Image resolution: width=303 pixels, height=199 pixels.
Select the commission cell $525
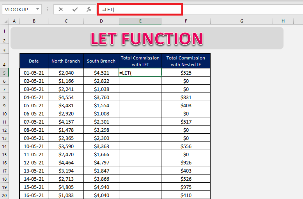click(186, 73)
